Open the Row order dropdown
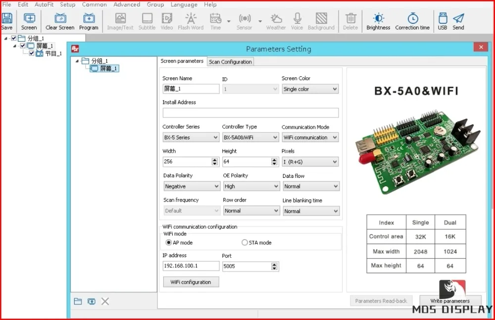This screenshot has width=495, height=320. (x=251, y=211)
